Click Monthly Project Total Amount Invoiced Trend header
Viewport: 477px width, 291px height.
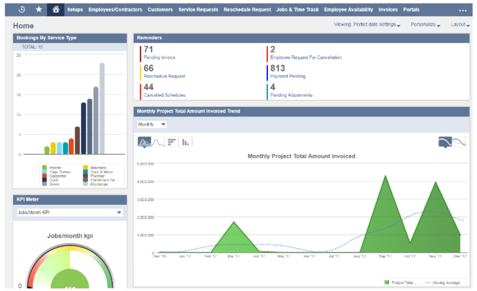coord(301,111)
